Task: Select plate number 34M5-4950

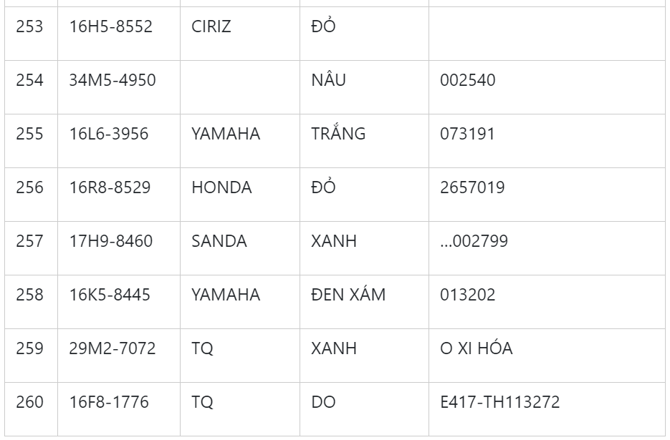Action: [x=113, y=80]
